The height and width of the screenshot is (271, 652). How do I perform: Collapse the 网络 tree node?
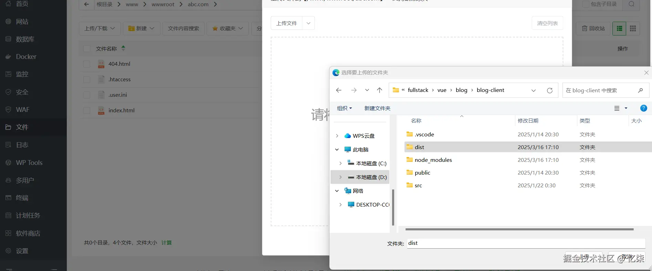click(337, 191)
